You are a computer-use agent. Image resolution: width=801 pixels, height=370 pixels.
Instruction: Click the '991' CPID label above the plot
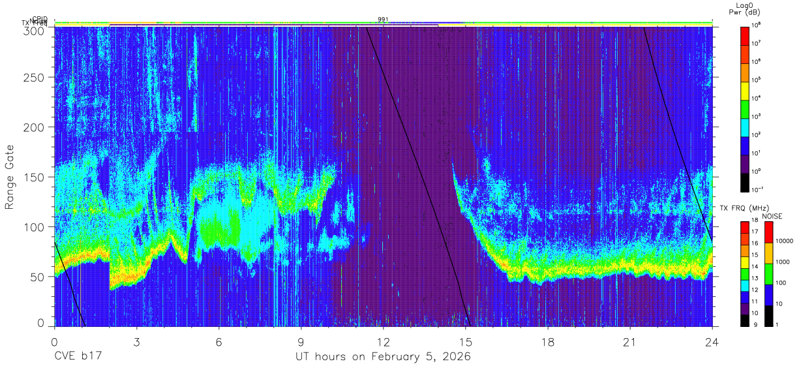click(x=383, y=20)
